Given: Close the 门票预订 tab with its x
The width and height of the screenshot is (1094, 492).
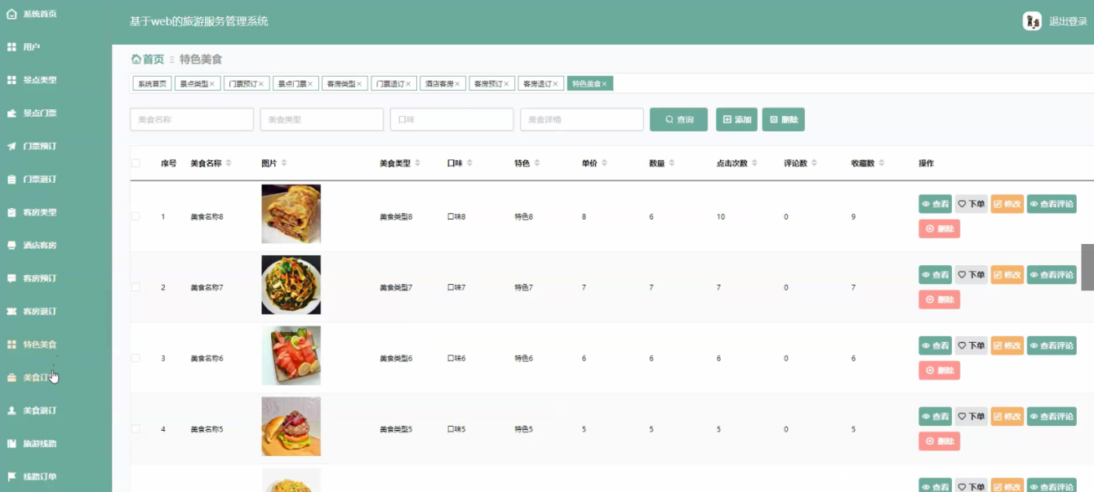Looking at the screenshot, I should pyautogui.click(x=261, y=84).
